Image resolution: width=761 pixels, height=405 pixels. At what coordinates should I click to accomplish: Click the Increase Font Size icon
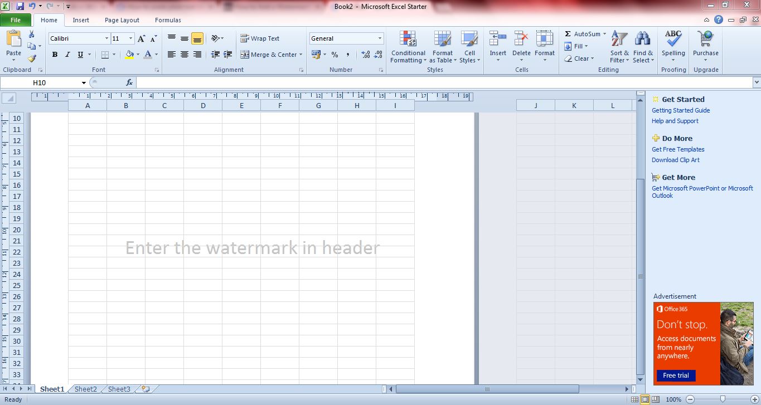(x=142, y=38)
